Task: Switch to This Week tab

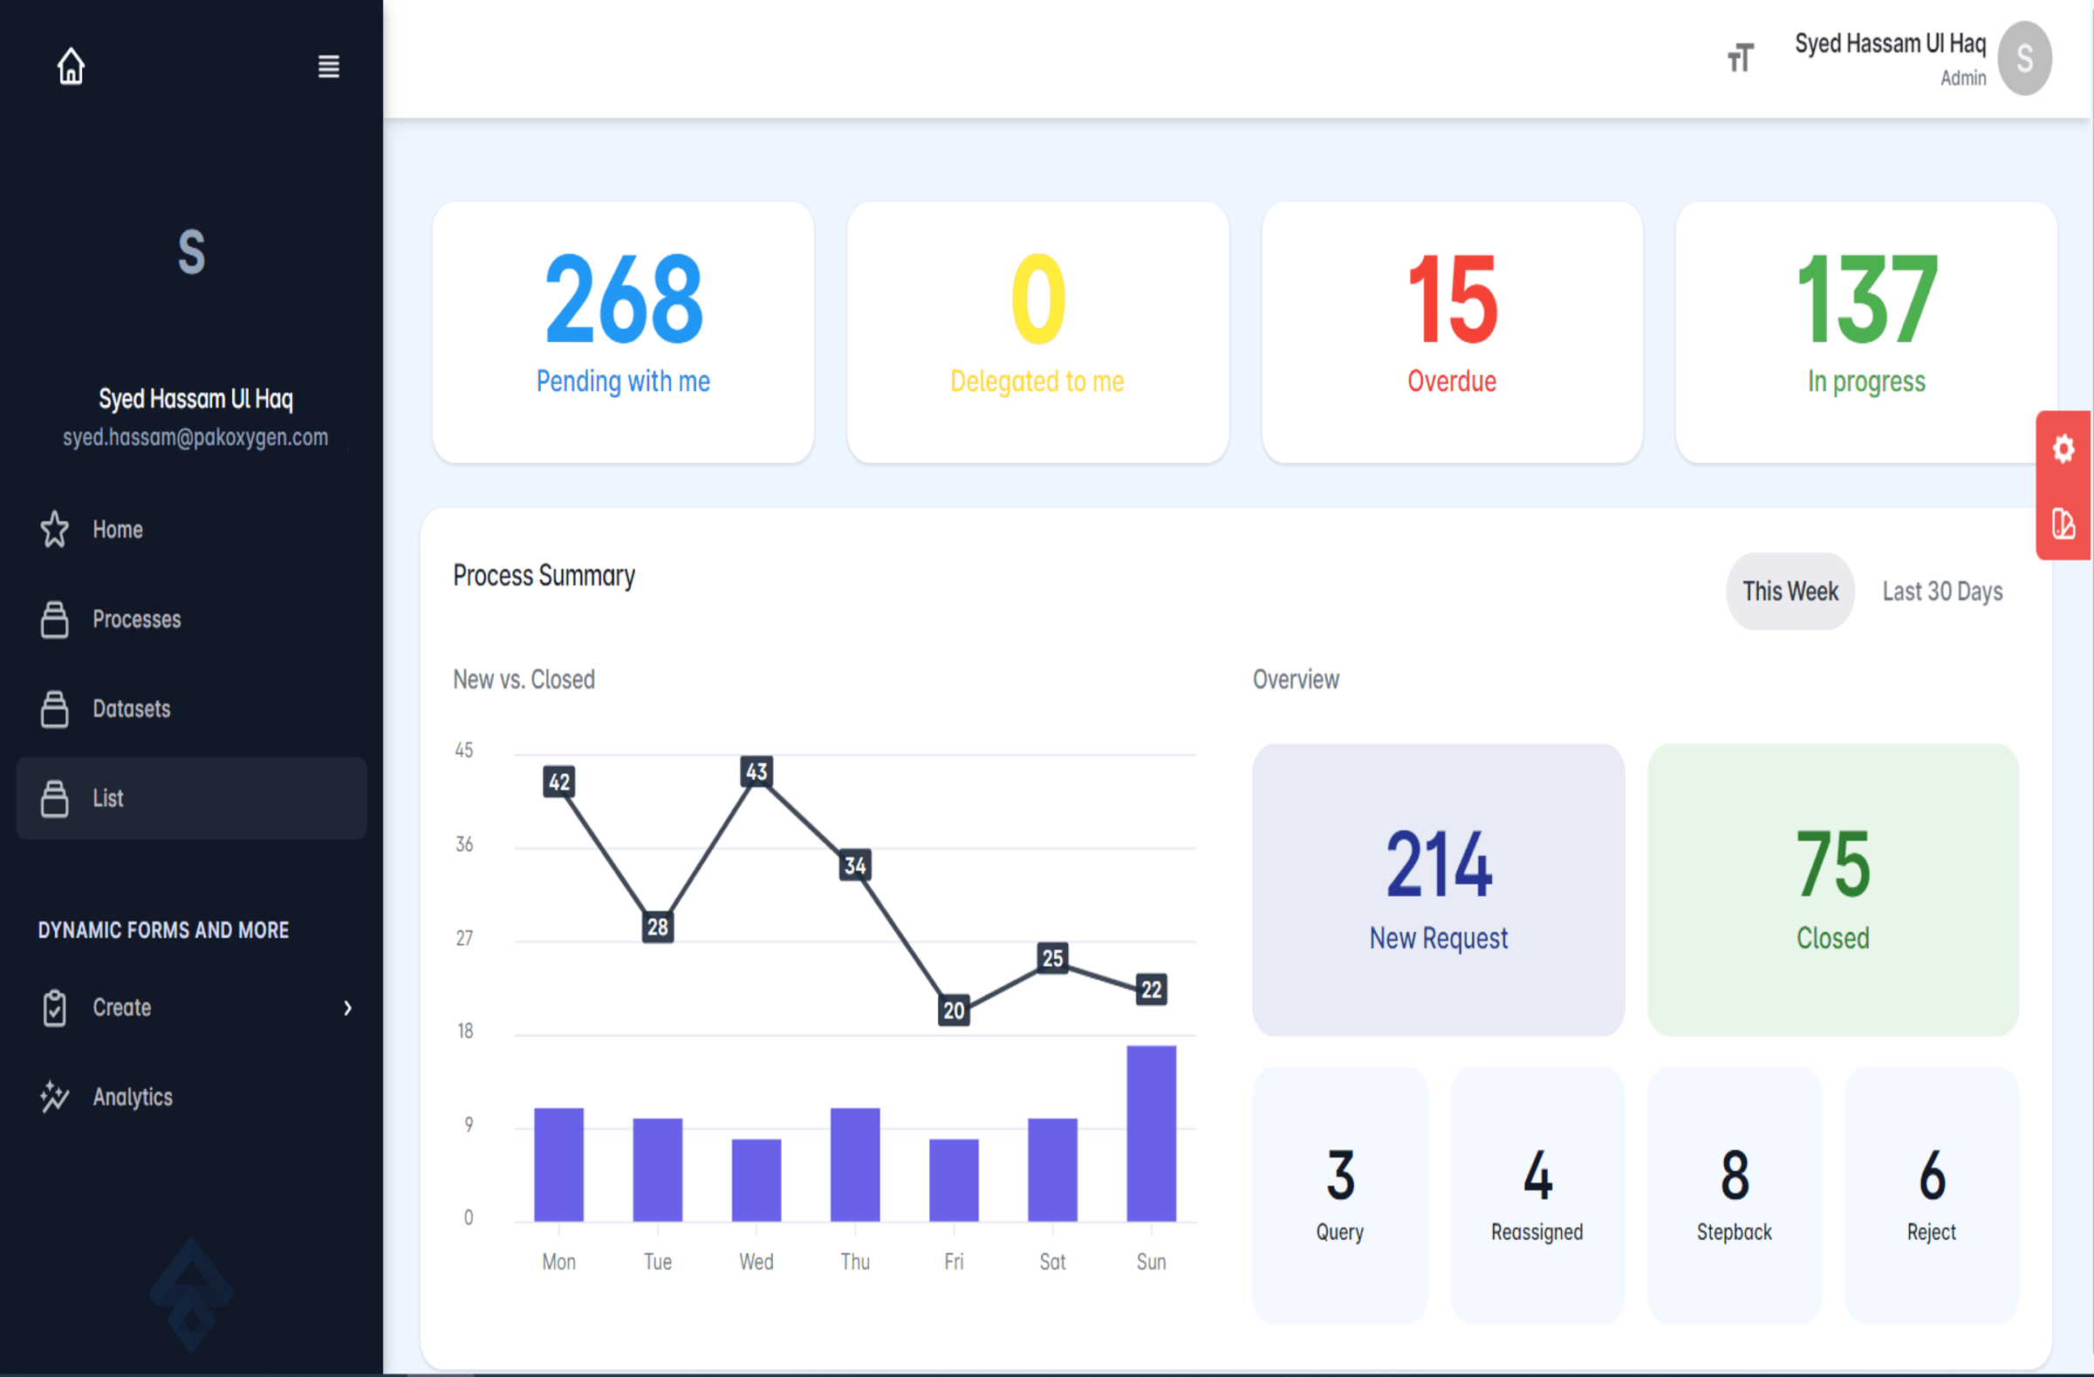Action: [x=1789, y=592]
